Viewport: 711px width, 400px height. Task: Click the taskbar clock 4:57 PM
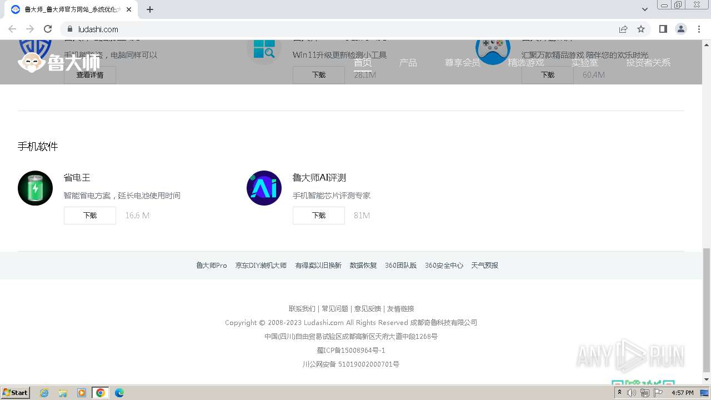(683, 393)
